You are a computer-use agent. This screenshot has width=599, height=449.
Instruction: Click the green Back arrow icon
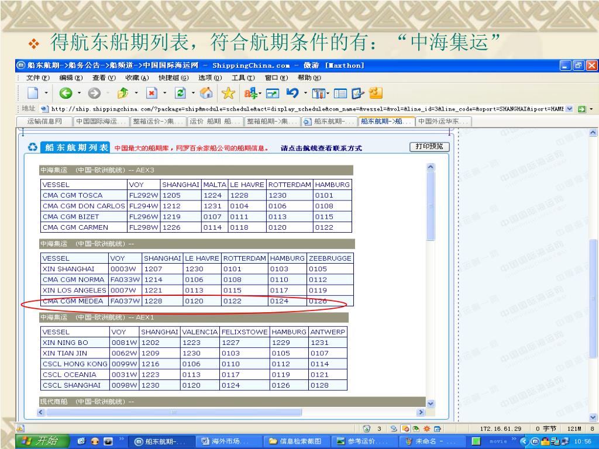[x=66, y=93]
